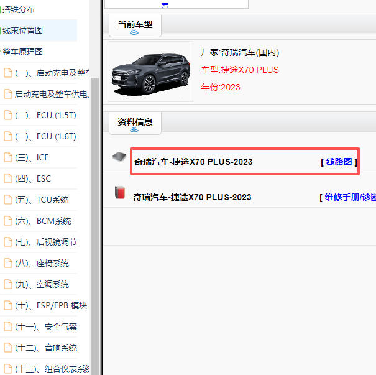Click the gray chip icon for 线路图 entry

click(119, 157)
